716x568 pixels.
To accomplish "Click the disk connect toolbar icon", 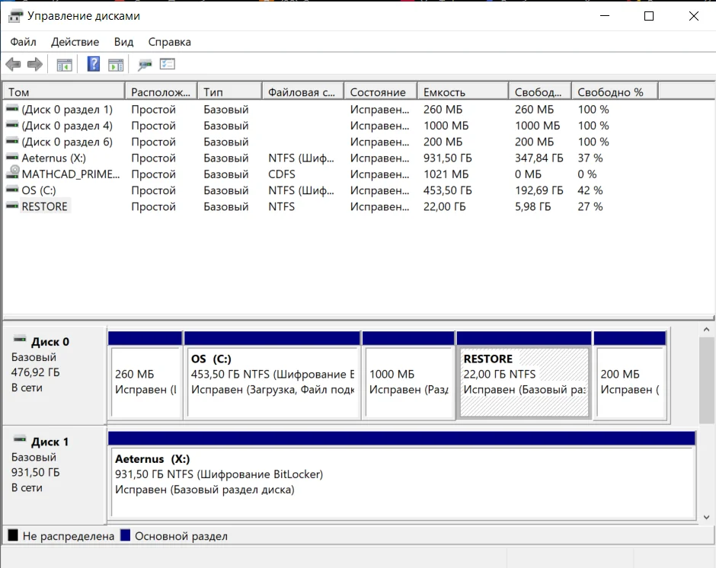I will coord(145,65).
